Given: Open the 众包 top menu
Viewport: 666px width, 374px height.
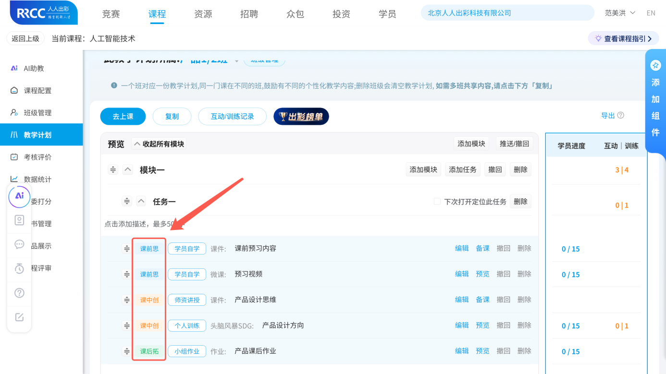Looking at the screenshot, I should coord(295,14).
